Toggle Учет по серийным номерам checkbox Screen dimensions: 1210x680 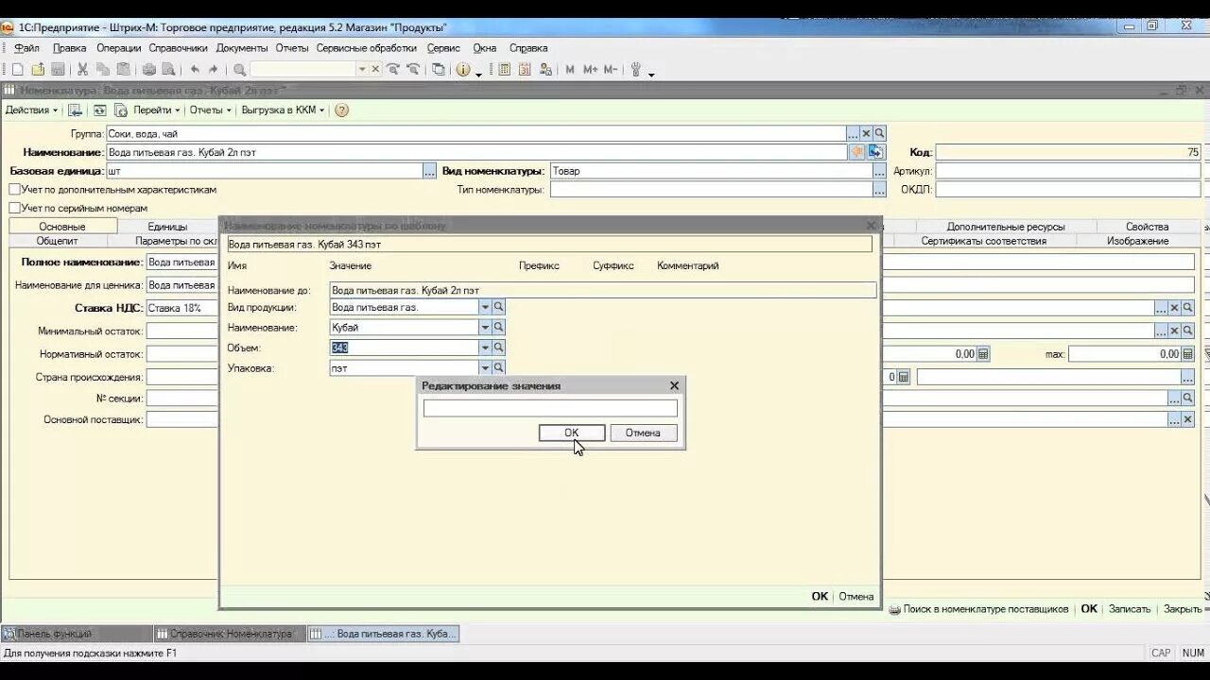point(14,208)
